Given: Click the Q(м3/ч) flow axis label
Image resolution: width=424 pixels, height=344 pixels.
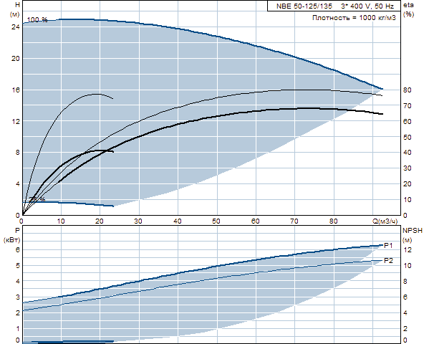Looking at the screenshot, I should 385,221.
